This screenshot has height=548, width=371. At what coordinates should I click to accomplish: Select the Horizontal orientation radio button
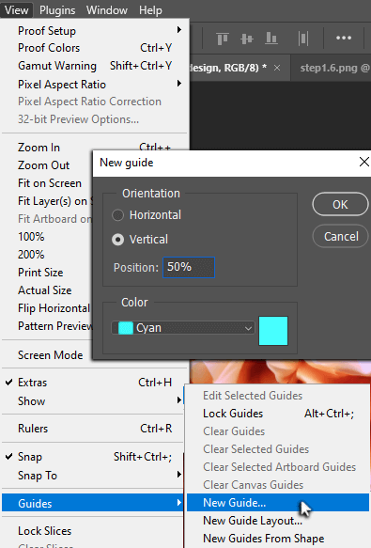coord(117,215)
